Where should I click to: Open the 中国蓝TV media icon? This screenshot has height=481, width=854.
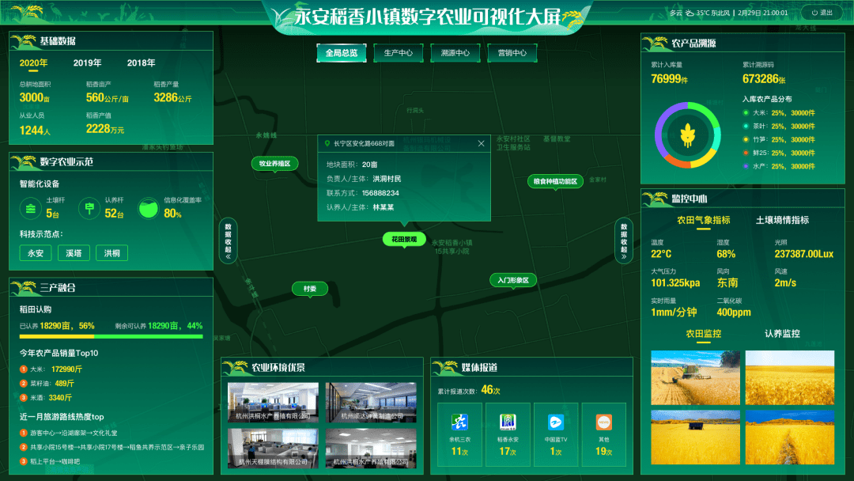click(557, 422)
